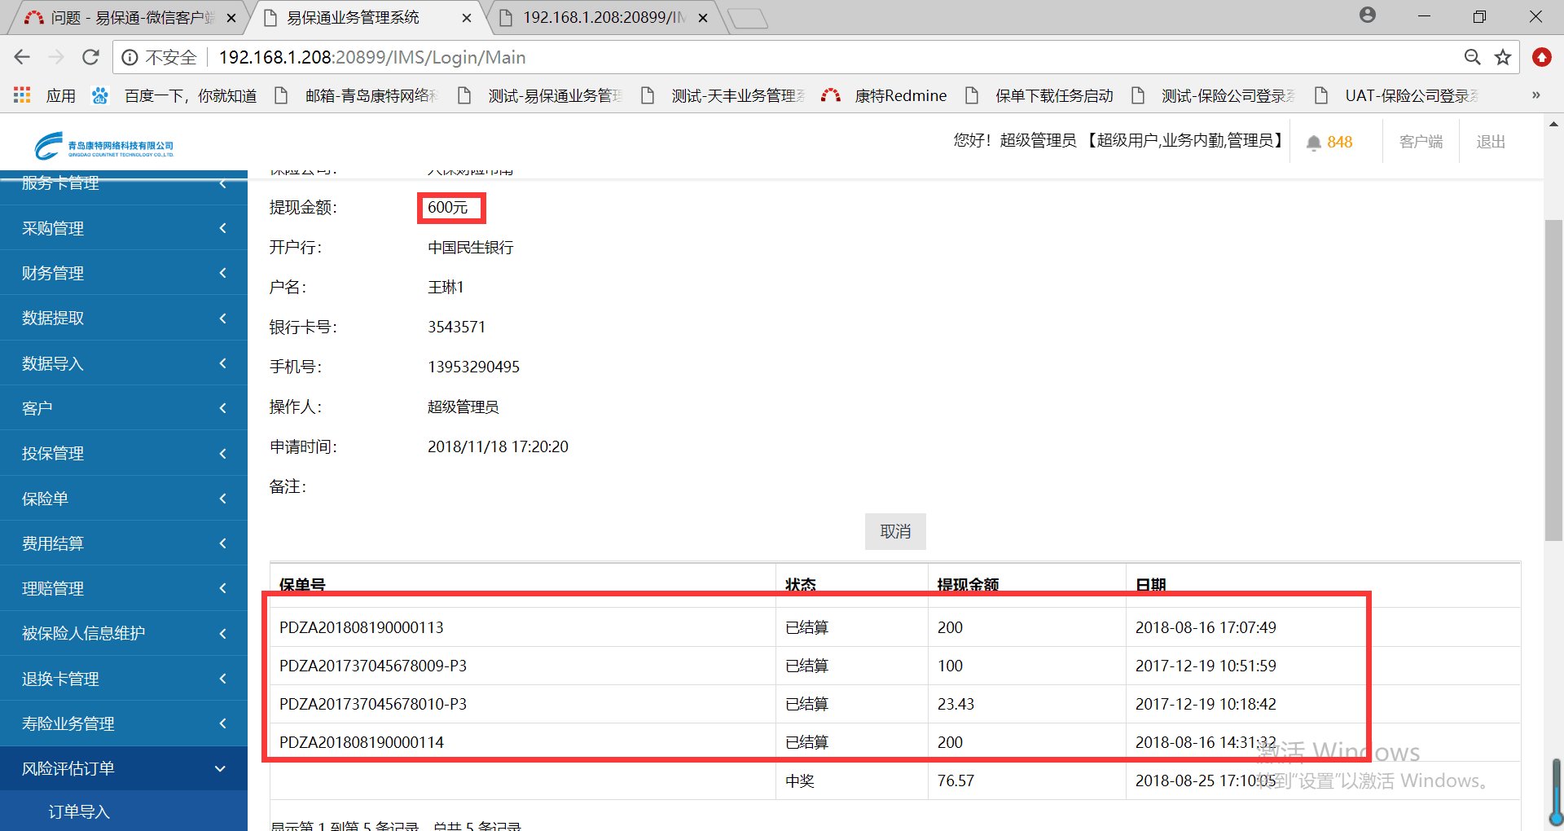Click the 取消 cancel button
Screen dimensions: 1564x831
click(895, 531)
